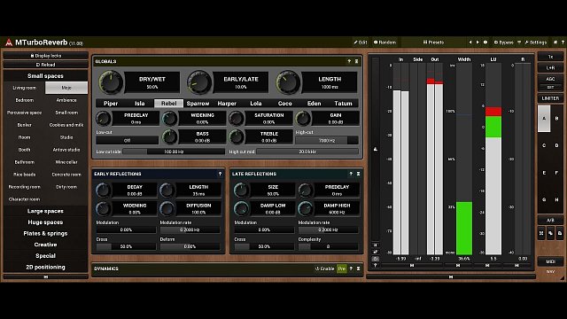567x319 pixels.
Task: Click the High-cut 7000 Hz field
Action: click(x=327, y=140)
